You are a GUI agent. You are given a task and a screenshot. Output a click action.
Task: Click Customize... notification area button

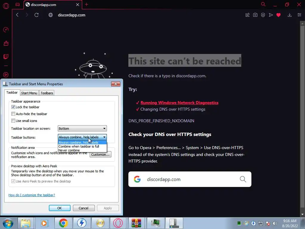100,154
